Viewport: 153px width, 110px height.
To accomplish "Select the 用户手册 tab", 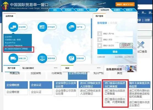I will tap(12, 68).
